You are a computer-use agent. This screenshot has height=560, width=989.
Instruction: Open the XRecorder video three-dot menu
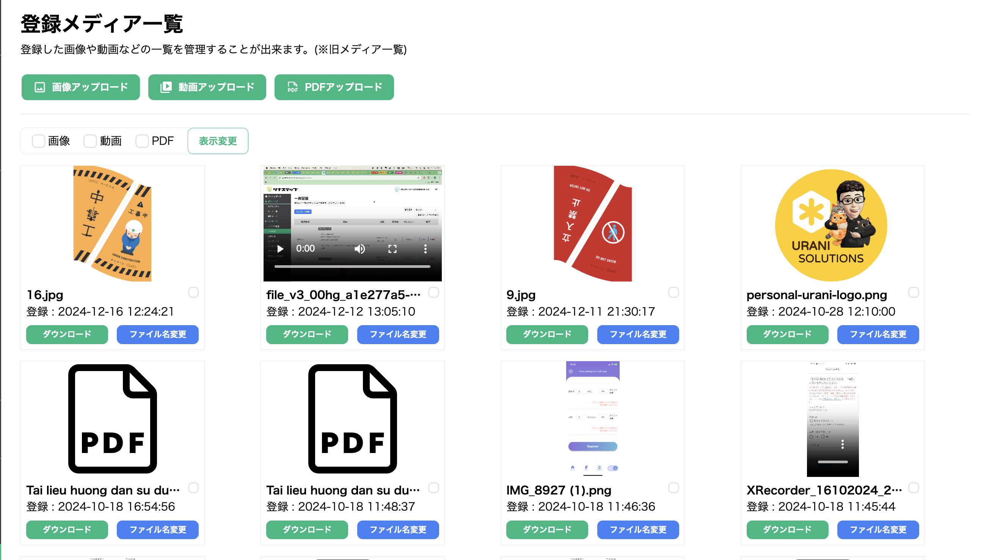click(842, 444)
